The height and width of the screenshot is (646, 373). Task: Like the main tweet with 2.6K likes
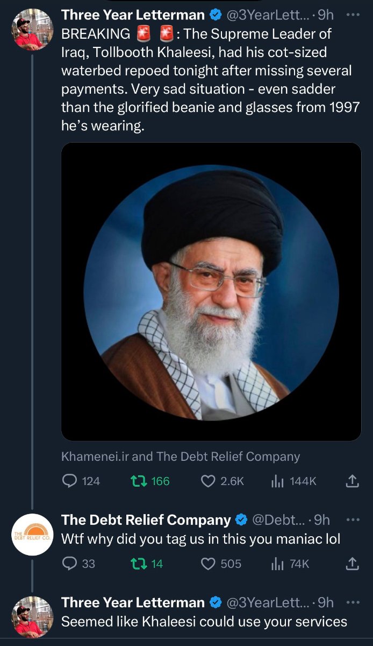pyautogui.click(x=208, y=481)
